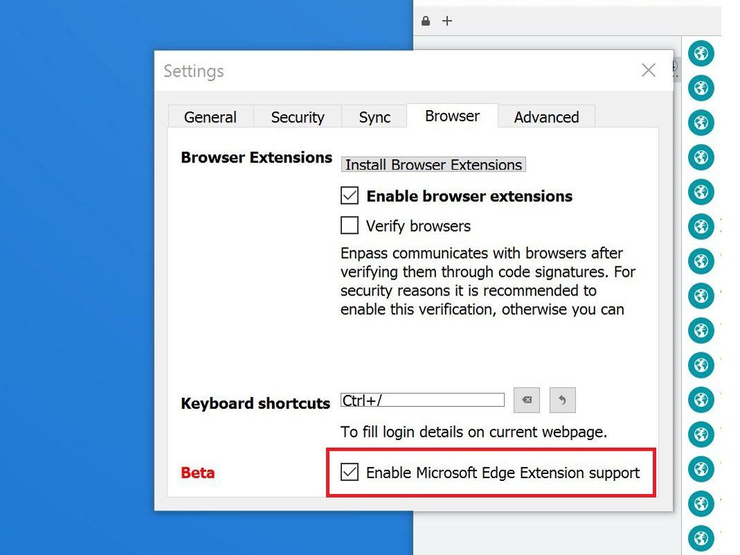Close the Settings dialog
Image resolution: width=740 pixels, height=555 pixels.
point(649,70)
